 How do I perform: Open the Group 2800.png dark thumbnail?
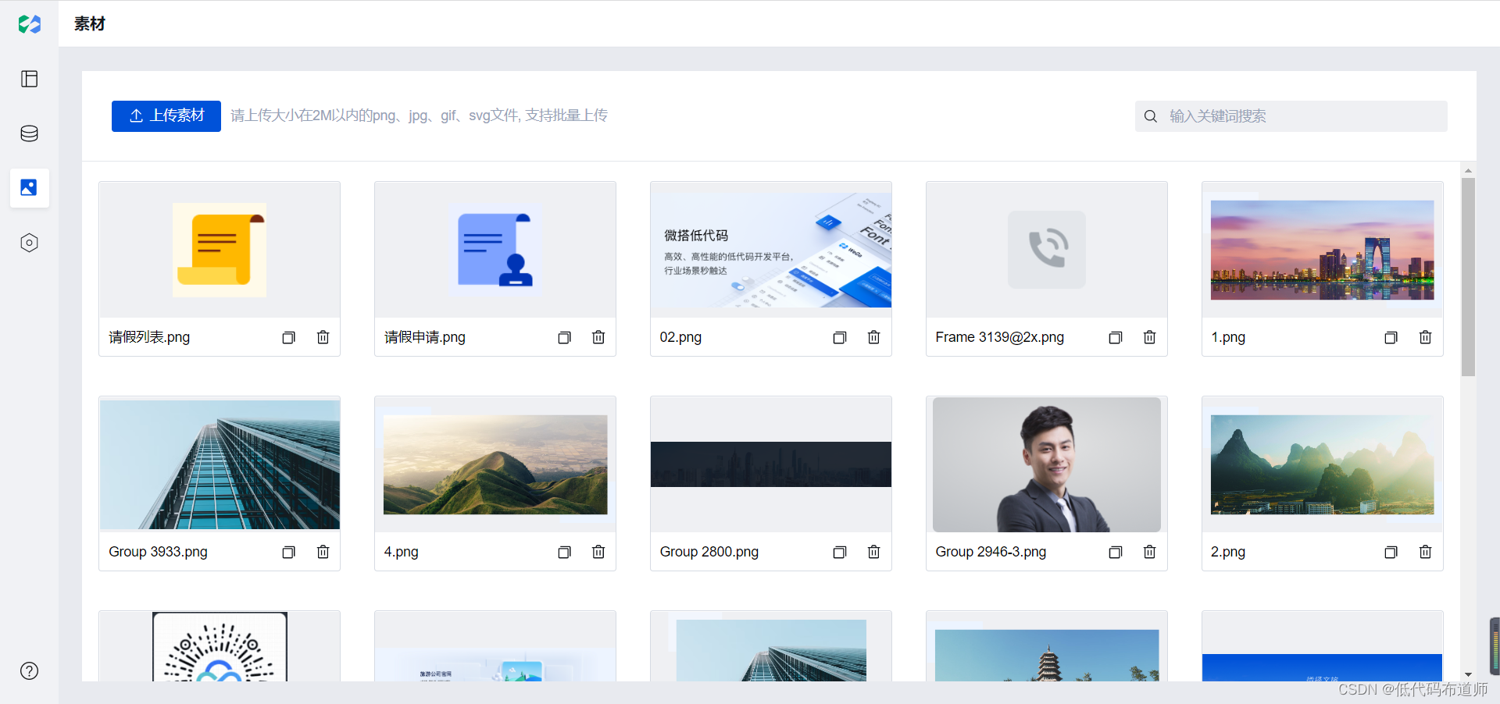pyautogui.click(x=771, y=464)
